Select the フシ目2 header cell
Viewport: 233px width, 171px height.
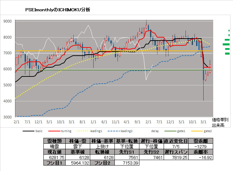[x=102, y=163]
